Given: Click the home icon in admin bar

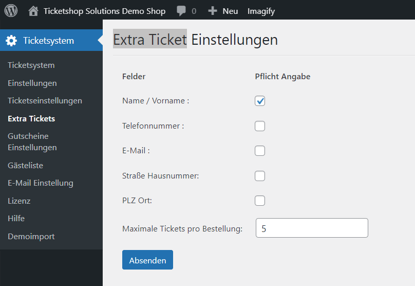Looking at the screenshot, I should pyautogui.click(x=33, y=11).
